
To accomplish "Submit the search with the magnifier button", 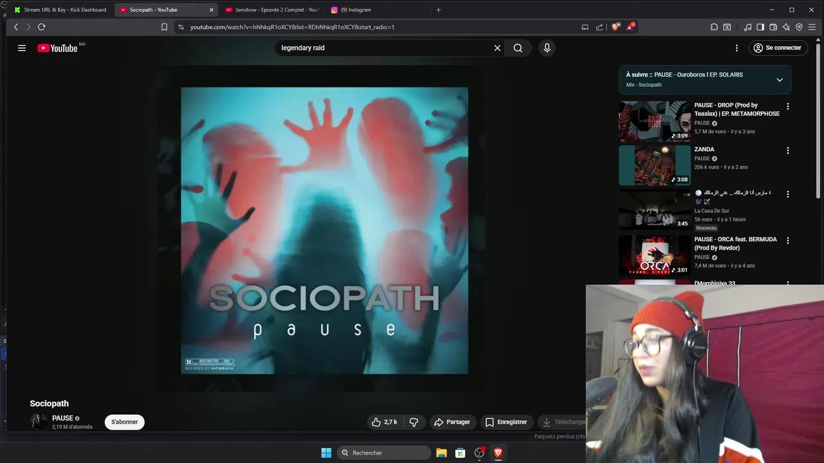I will [x=518, y=48].
